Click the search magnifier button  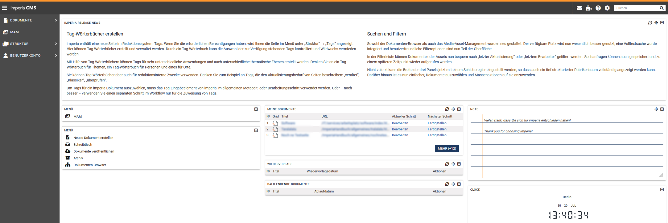click(x=662, y=8)
